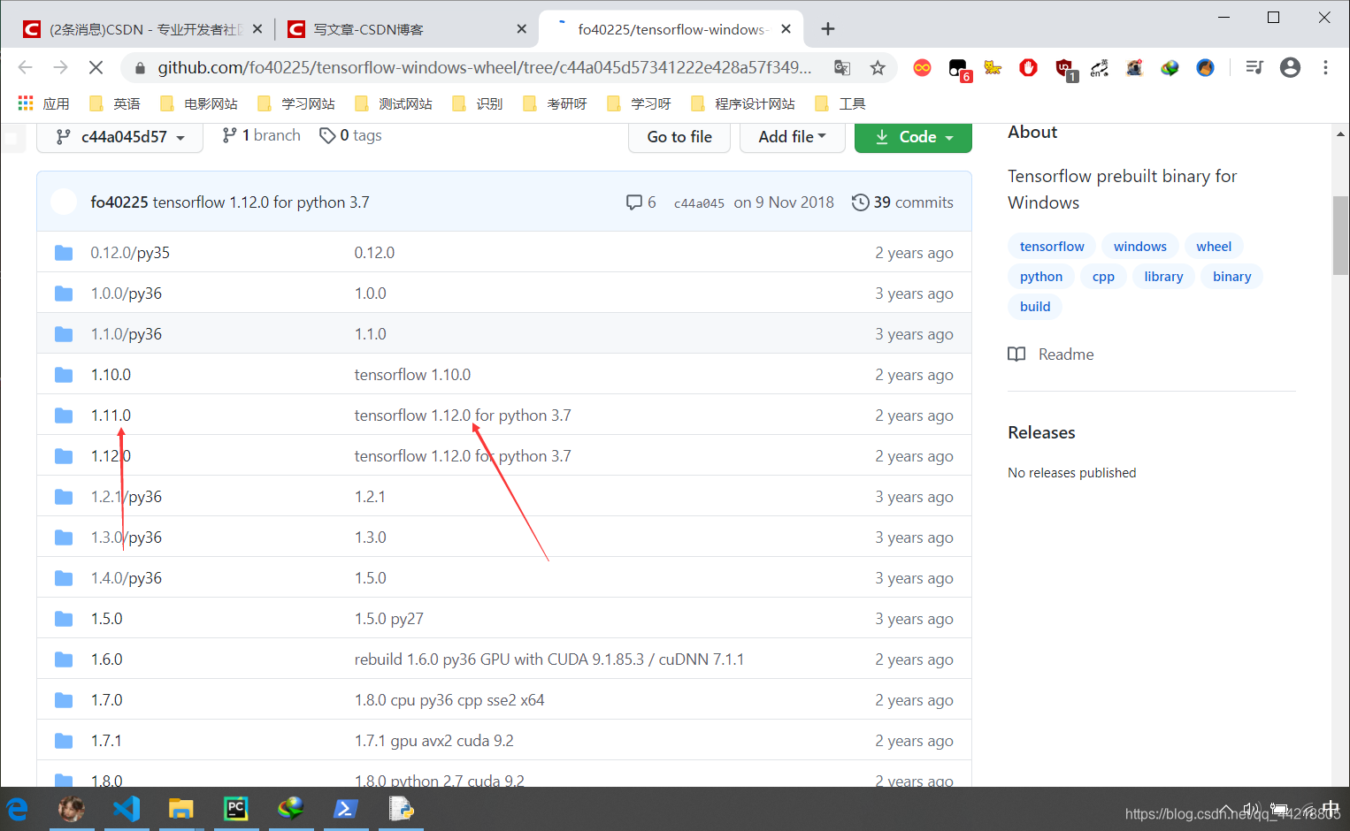The height and width of the screenshot is (831, 1350).
Task: Stop page loading with the X button
Action: point(96,67)
